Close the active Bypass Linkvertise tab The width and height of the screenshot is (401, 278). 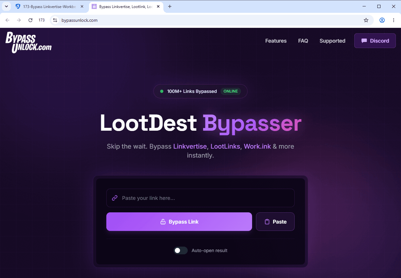[158, 6]
